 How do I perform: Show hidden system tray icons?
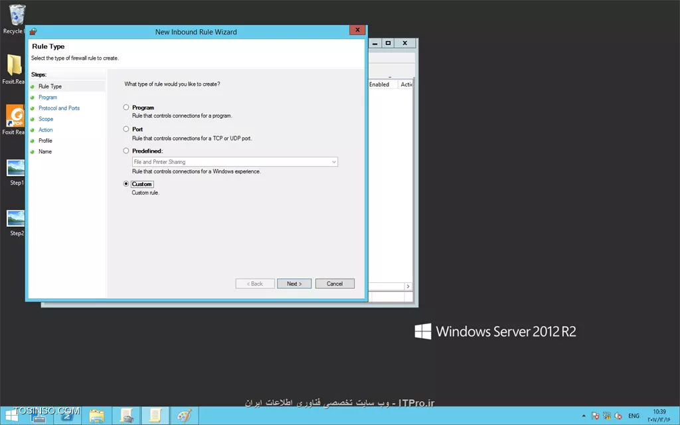(584, 416)
